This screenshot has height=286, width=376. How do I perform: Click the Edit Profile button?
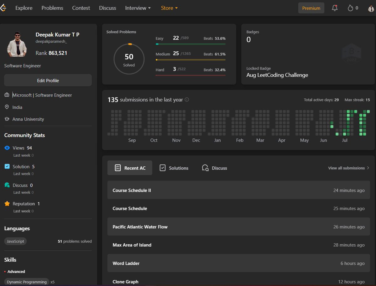click(48, 80)
